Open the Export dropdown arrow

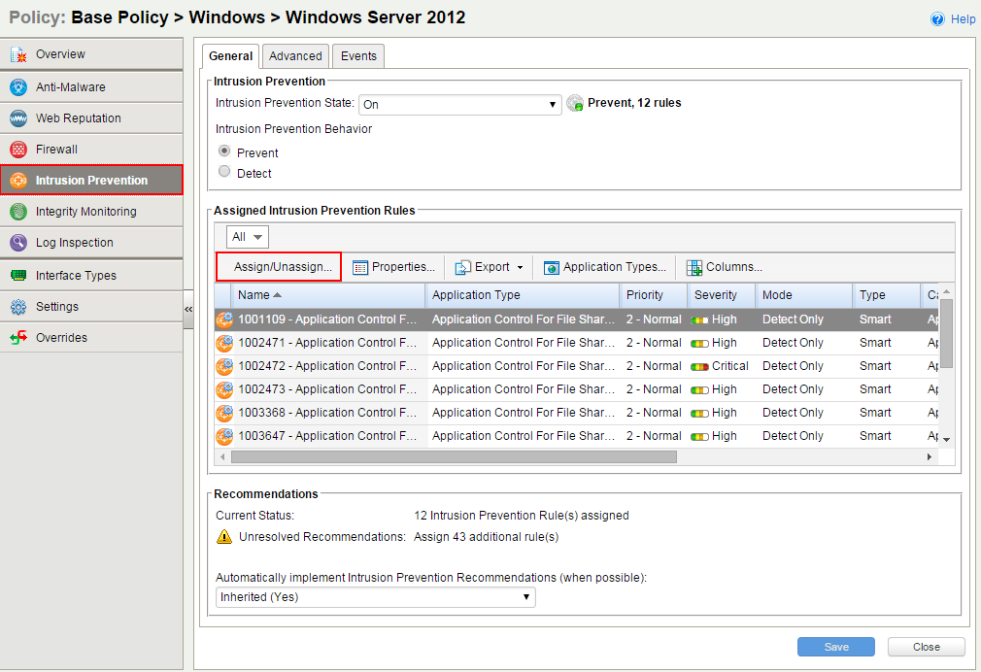(x=520, y=268)
